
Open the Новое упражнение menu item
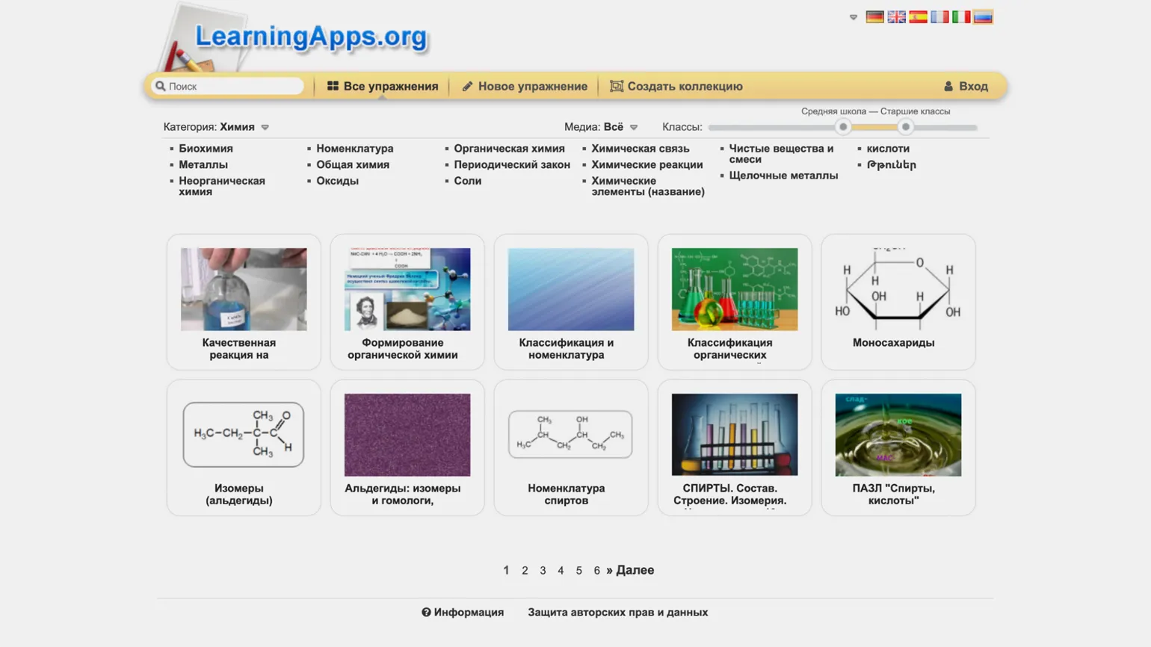(524, 86)
